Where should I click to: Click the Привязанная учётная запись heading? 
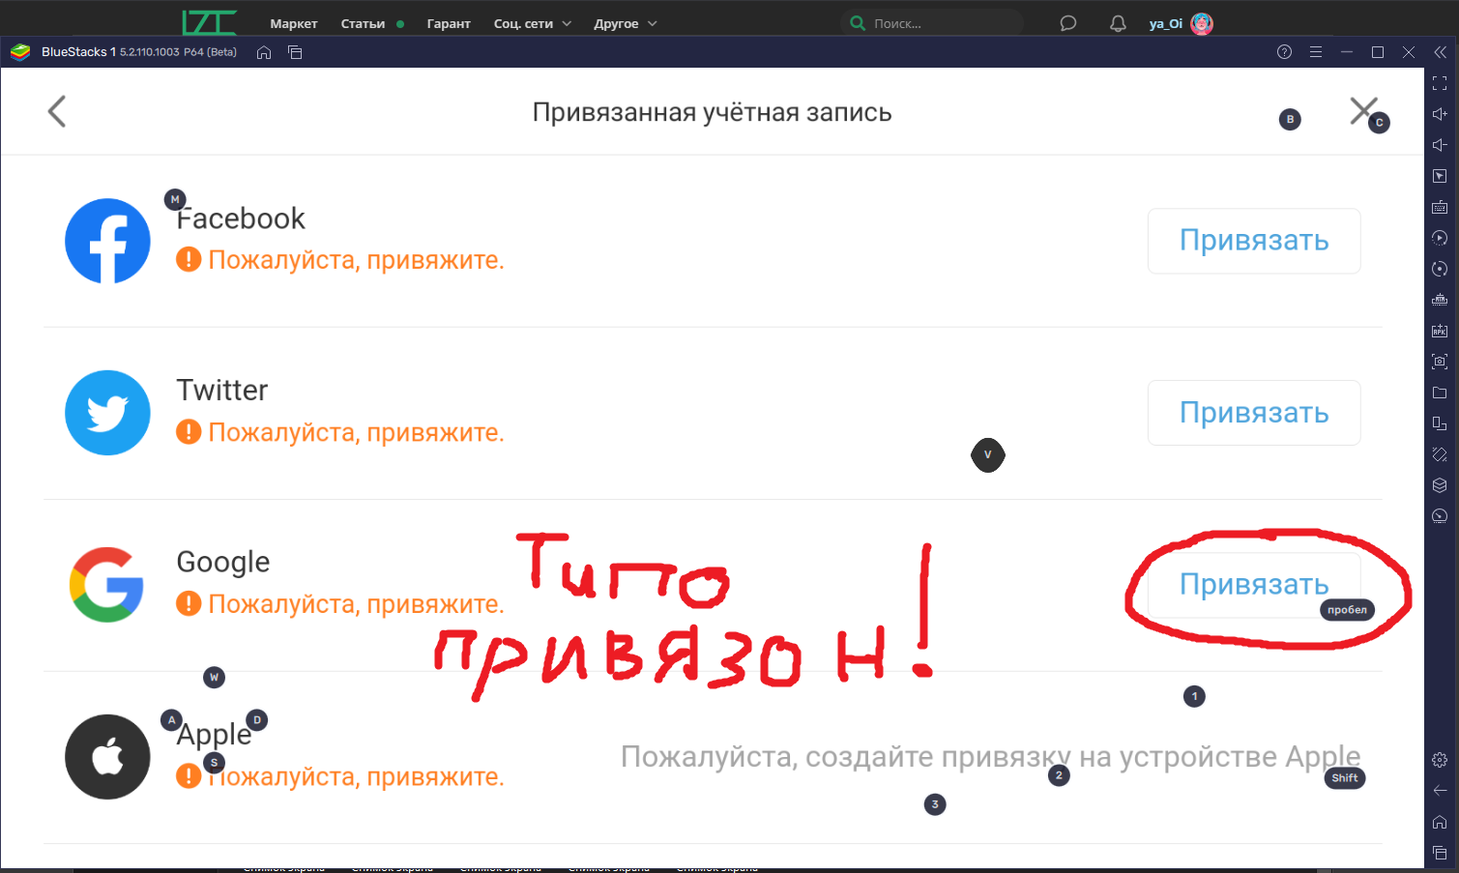pos(712,112)
